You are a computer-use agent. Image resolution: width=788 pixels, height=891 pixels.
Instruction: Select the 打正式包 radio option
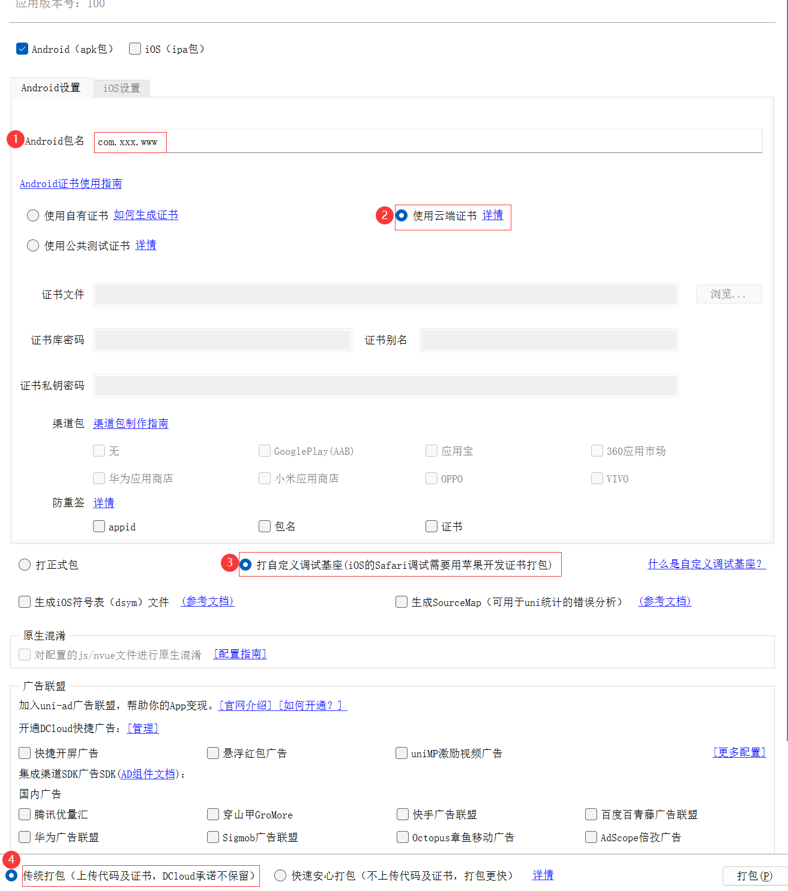click(x=25, y=565)
